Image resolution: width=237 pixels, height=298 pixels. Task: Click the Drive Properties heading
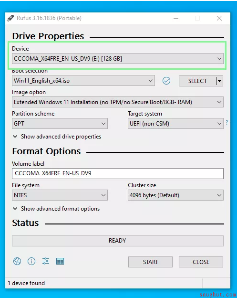tap(48, 36)
